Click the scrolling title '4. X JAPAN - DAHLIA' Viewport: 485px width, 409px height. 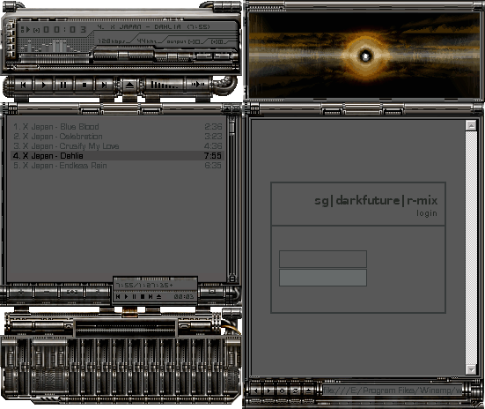(x=139, y=27)
